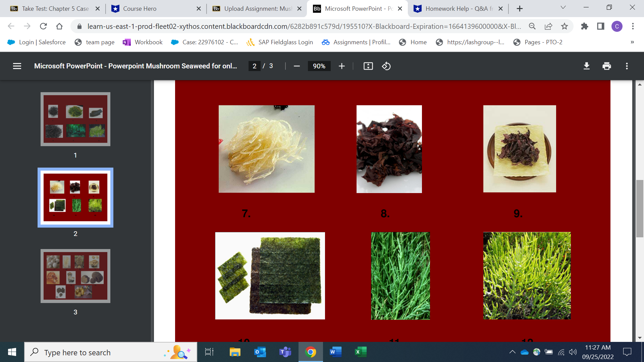Launch Excel from the taskbar

click(360, 352)
